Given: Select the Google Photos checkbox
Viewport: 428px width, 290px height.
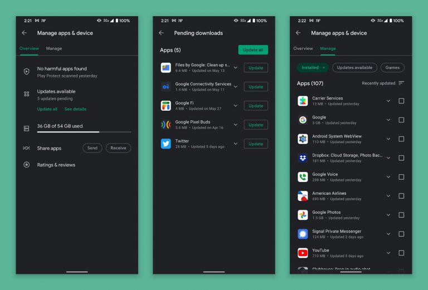Looking at the screenshot, I should coord(401,215).
